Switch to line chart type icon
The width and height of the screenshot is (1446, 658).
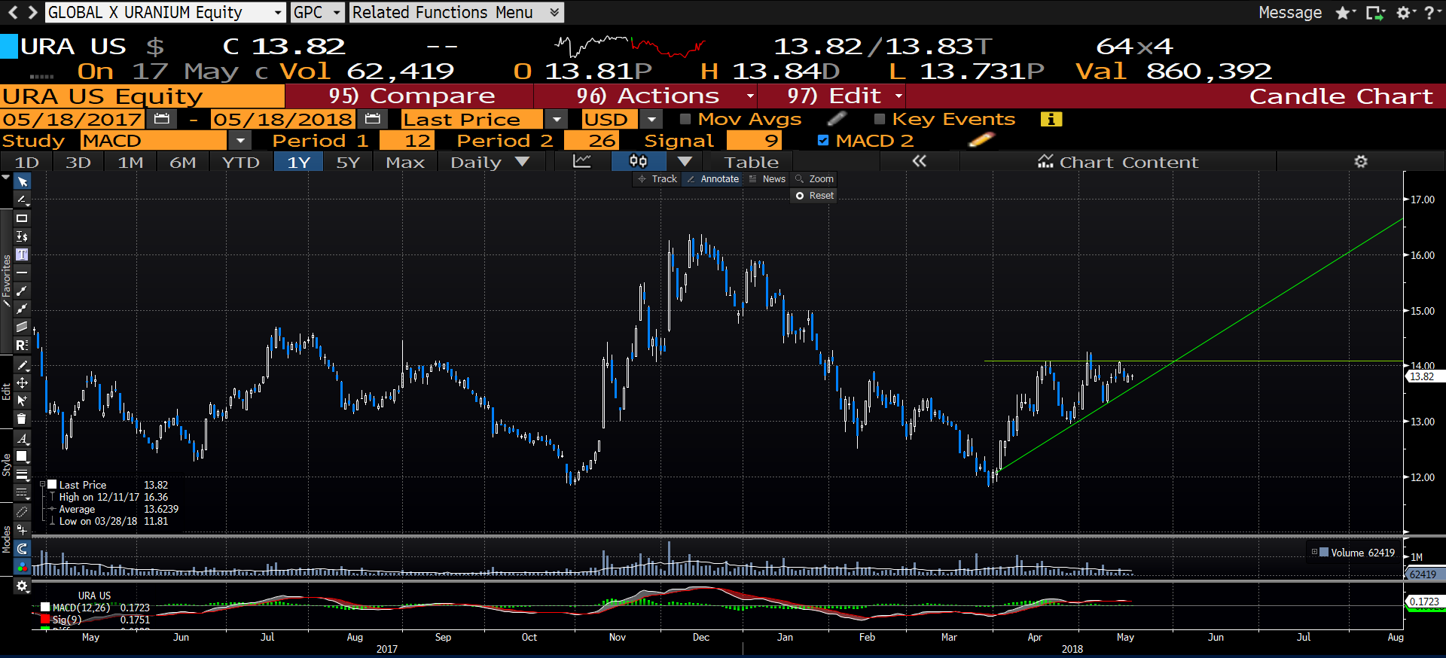581,161
